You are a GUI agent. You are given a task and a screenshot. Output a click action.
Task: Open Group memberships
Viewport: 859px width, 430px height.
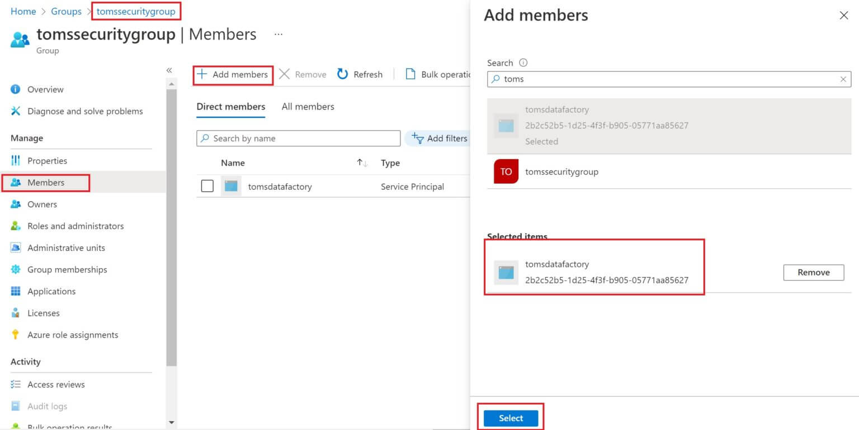click(67, 269)
